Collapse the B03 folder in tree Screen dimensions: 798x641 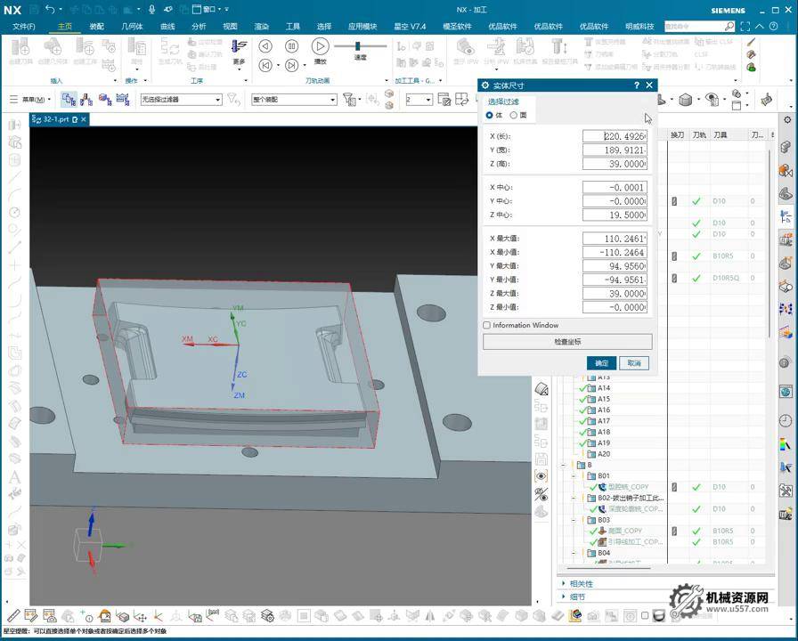click(x=574, y=520)
